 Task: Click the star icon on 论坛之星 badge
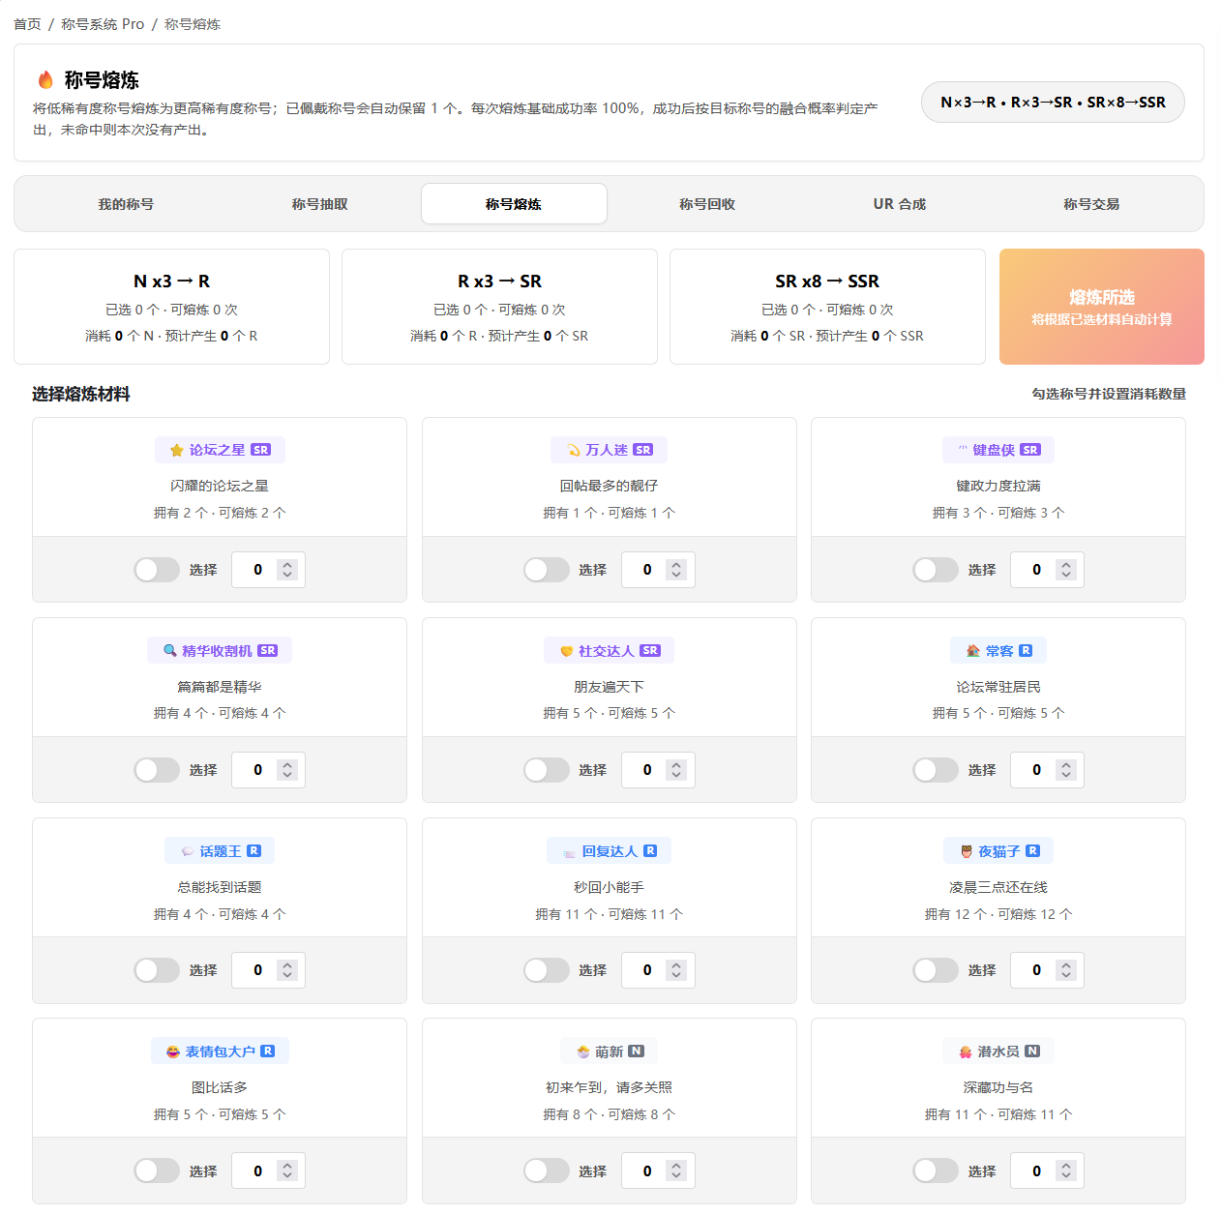(x=176, y=450)
